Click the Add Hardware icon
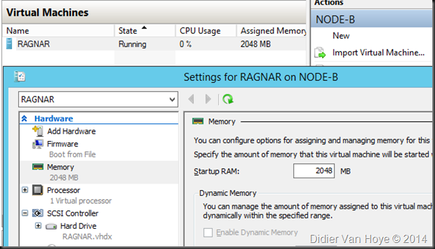 pos(38,131)
